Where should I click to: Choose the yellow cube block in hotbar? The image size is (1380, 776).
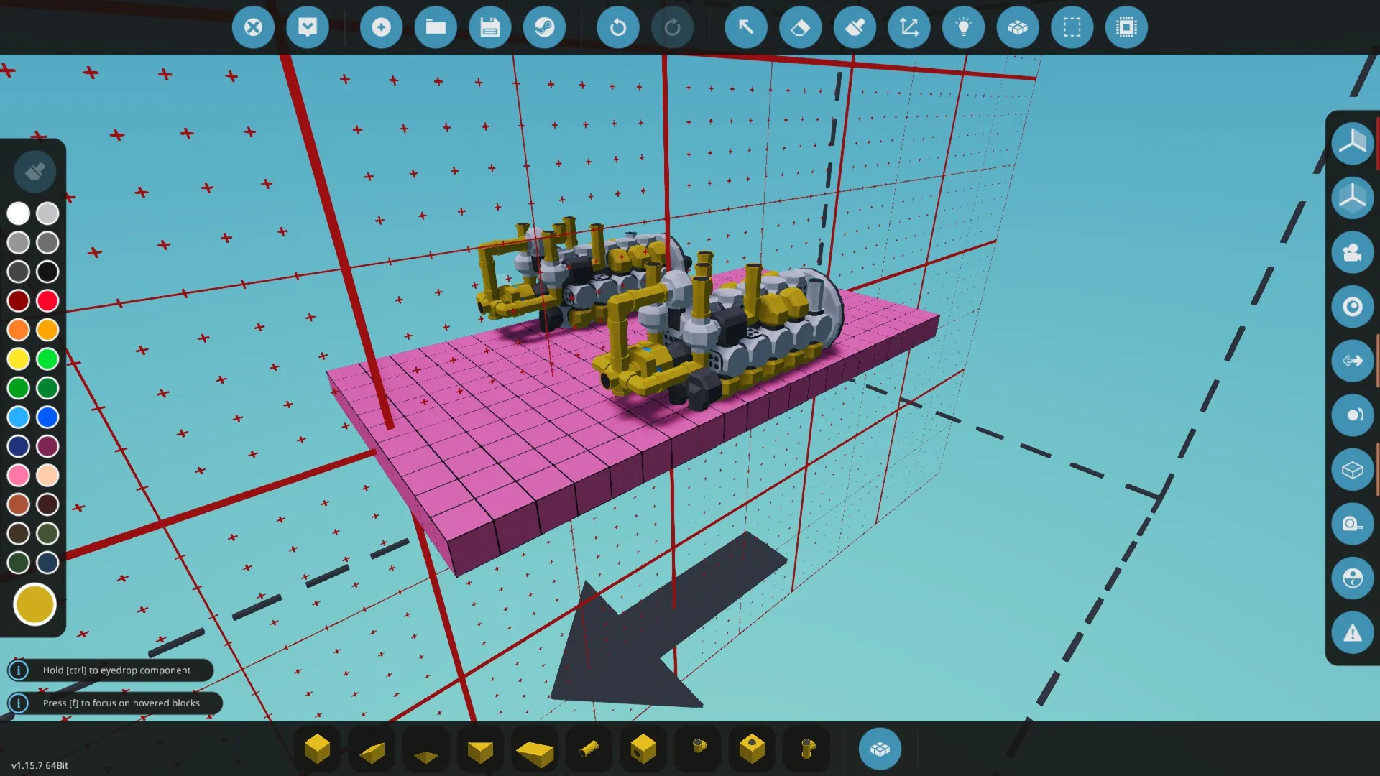click(x=317, y=749)
